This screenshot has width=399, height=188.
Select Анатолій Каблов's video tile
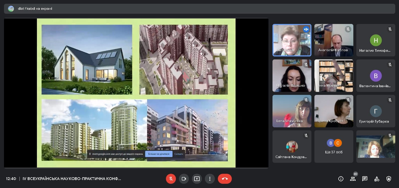(334, 40)
